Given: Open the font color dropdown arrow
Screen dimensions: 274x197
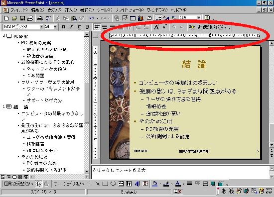Looking at the screenshot, I should tap(183, 184).
